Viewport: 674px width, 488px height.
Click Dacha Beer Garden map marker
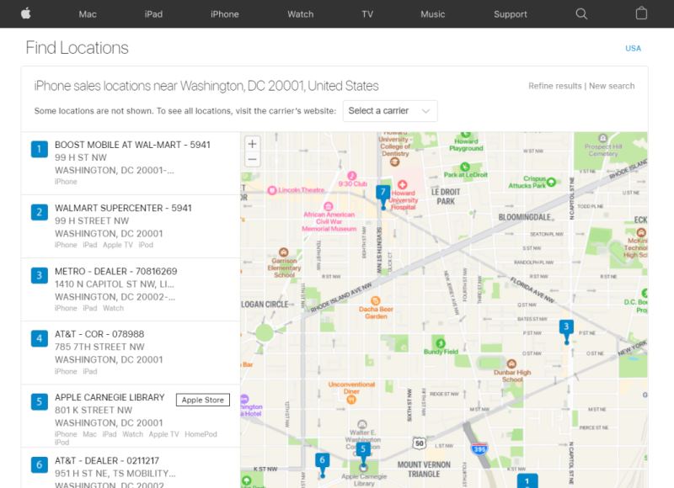point(375,300)
